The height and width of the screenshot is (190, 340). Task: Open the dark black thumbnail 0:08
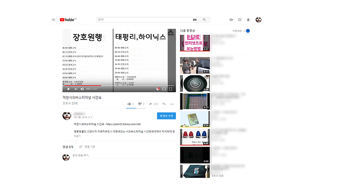click(195, 155)
